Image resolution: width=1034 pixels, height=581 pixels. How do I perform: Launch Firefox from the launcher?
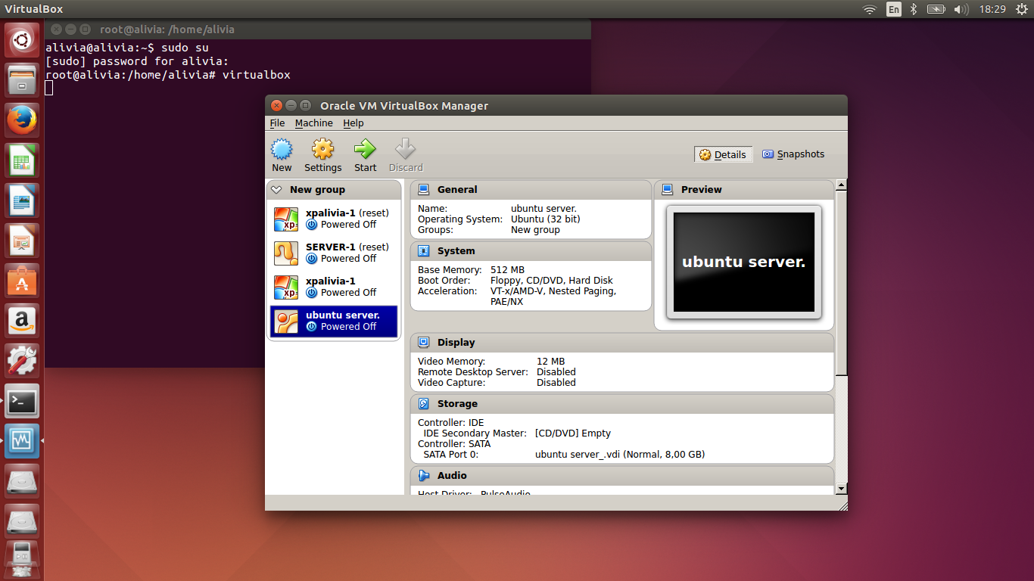(22, 120)
